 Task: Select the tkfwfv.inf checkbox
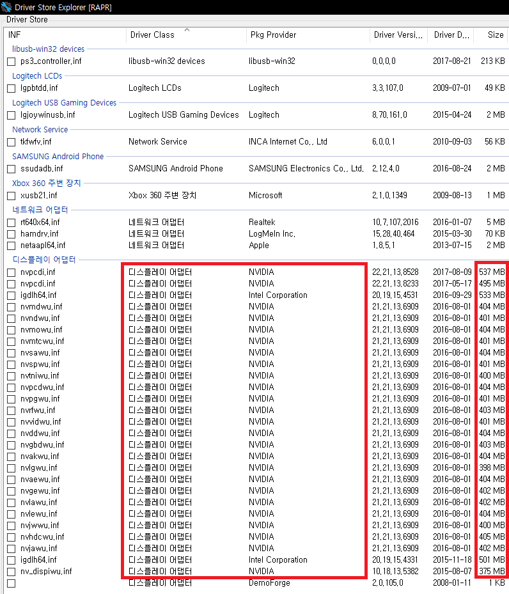point(12,142)
